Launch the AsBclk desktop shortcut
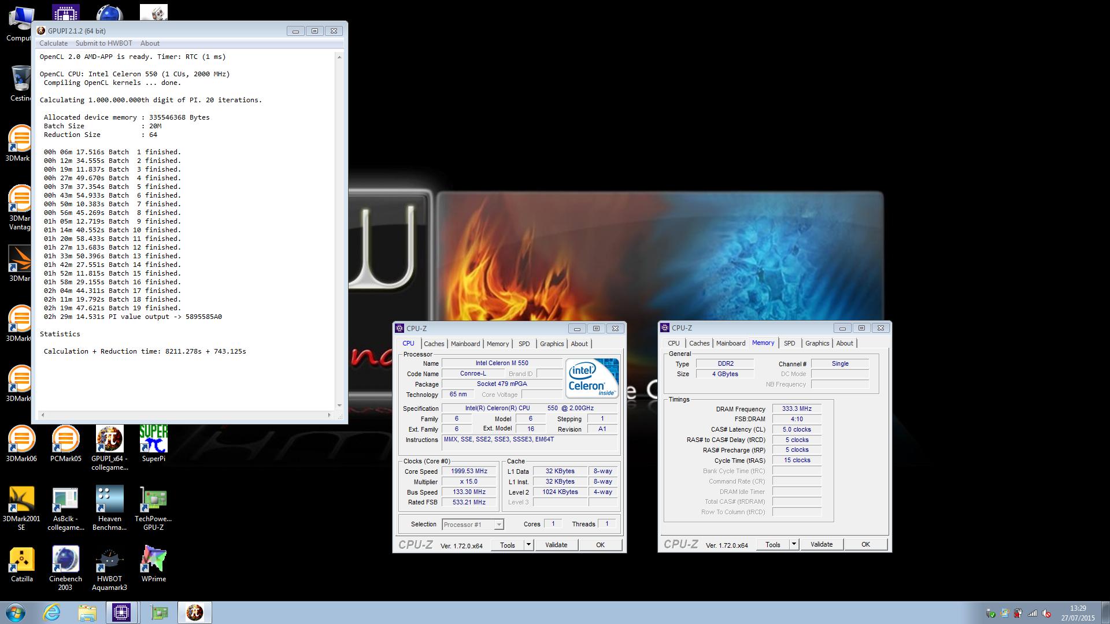1110x624 pixels. pos(65,508)
